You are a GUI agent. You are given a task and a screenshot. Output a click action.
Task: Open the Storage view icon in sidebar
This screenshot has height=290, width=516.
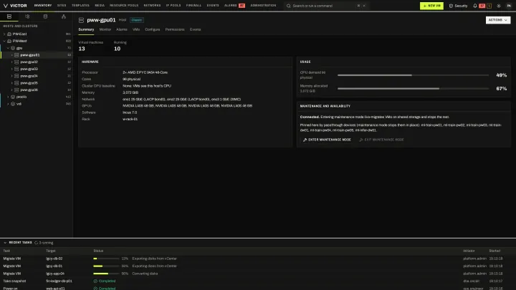point(45,16)
